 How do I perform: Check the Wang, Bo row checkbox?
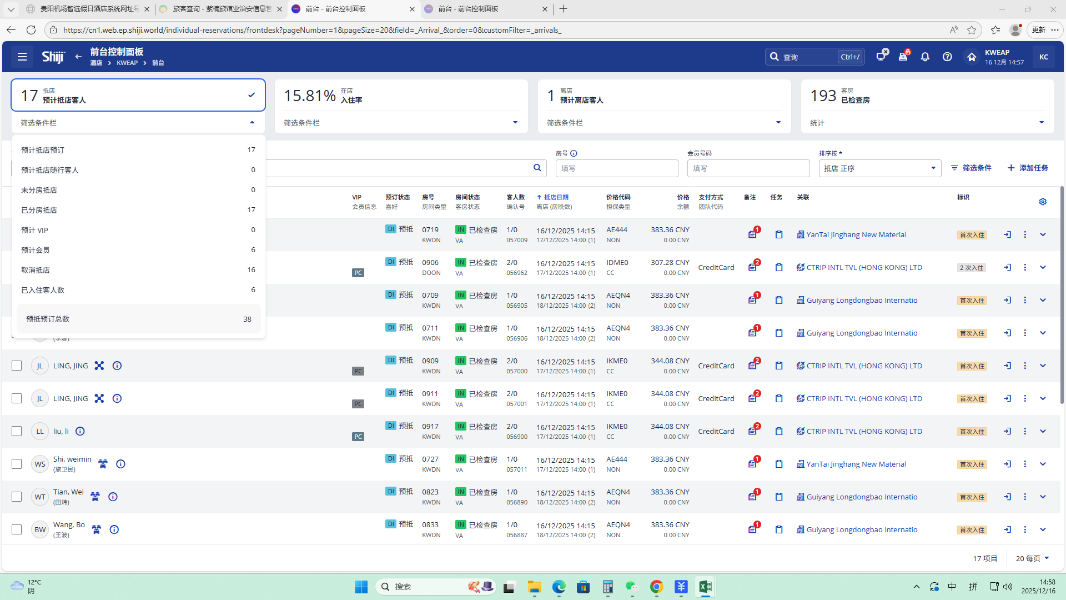coord(17,529)
